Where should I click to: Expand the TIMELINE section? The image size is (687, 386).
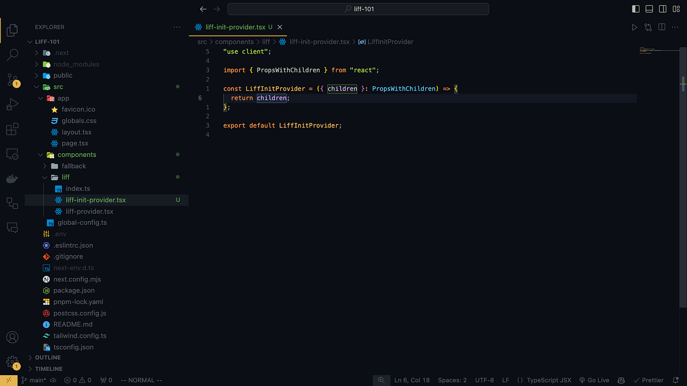click(x=106, y=369)
